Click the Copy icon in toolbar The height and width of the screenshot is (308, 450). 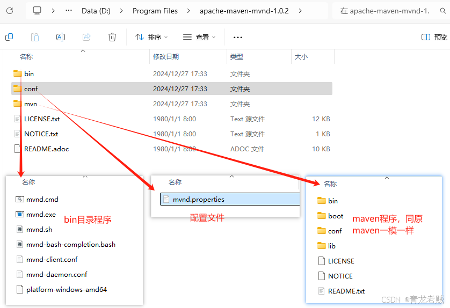click(x=9, y=37)
